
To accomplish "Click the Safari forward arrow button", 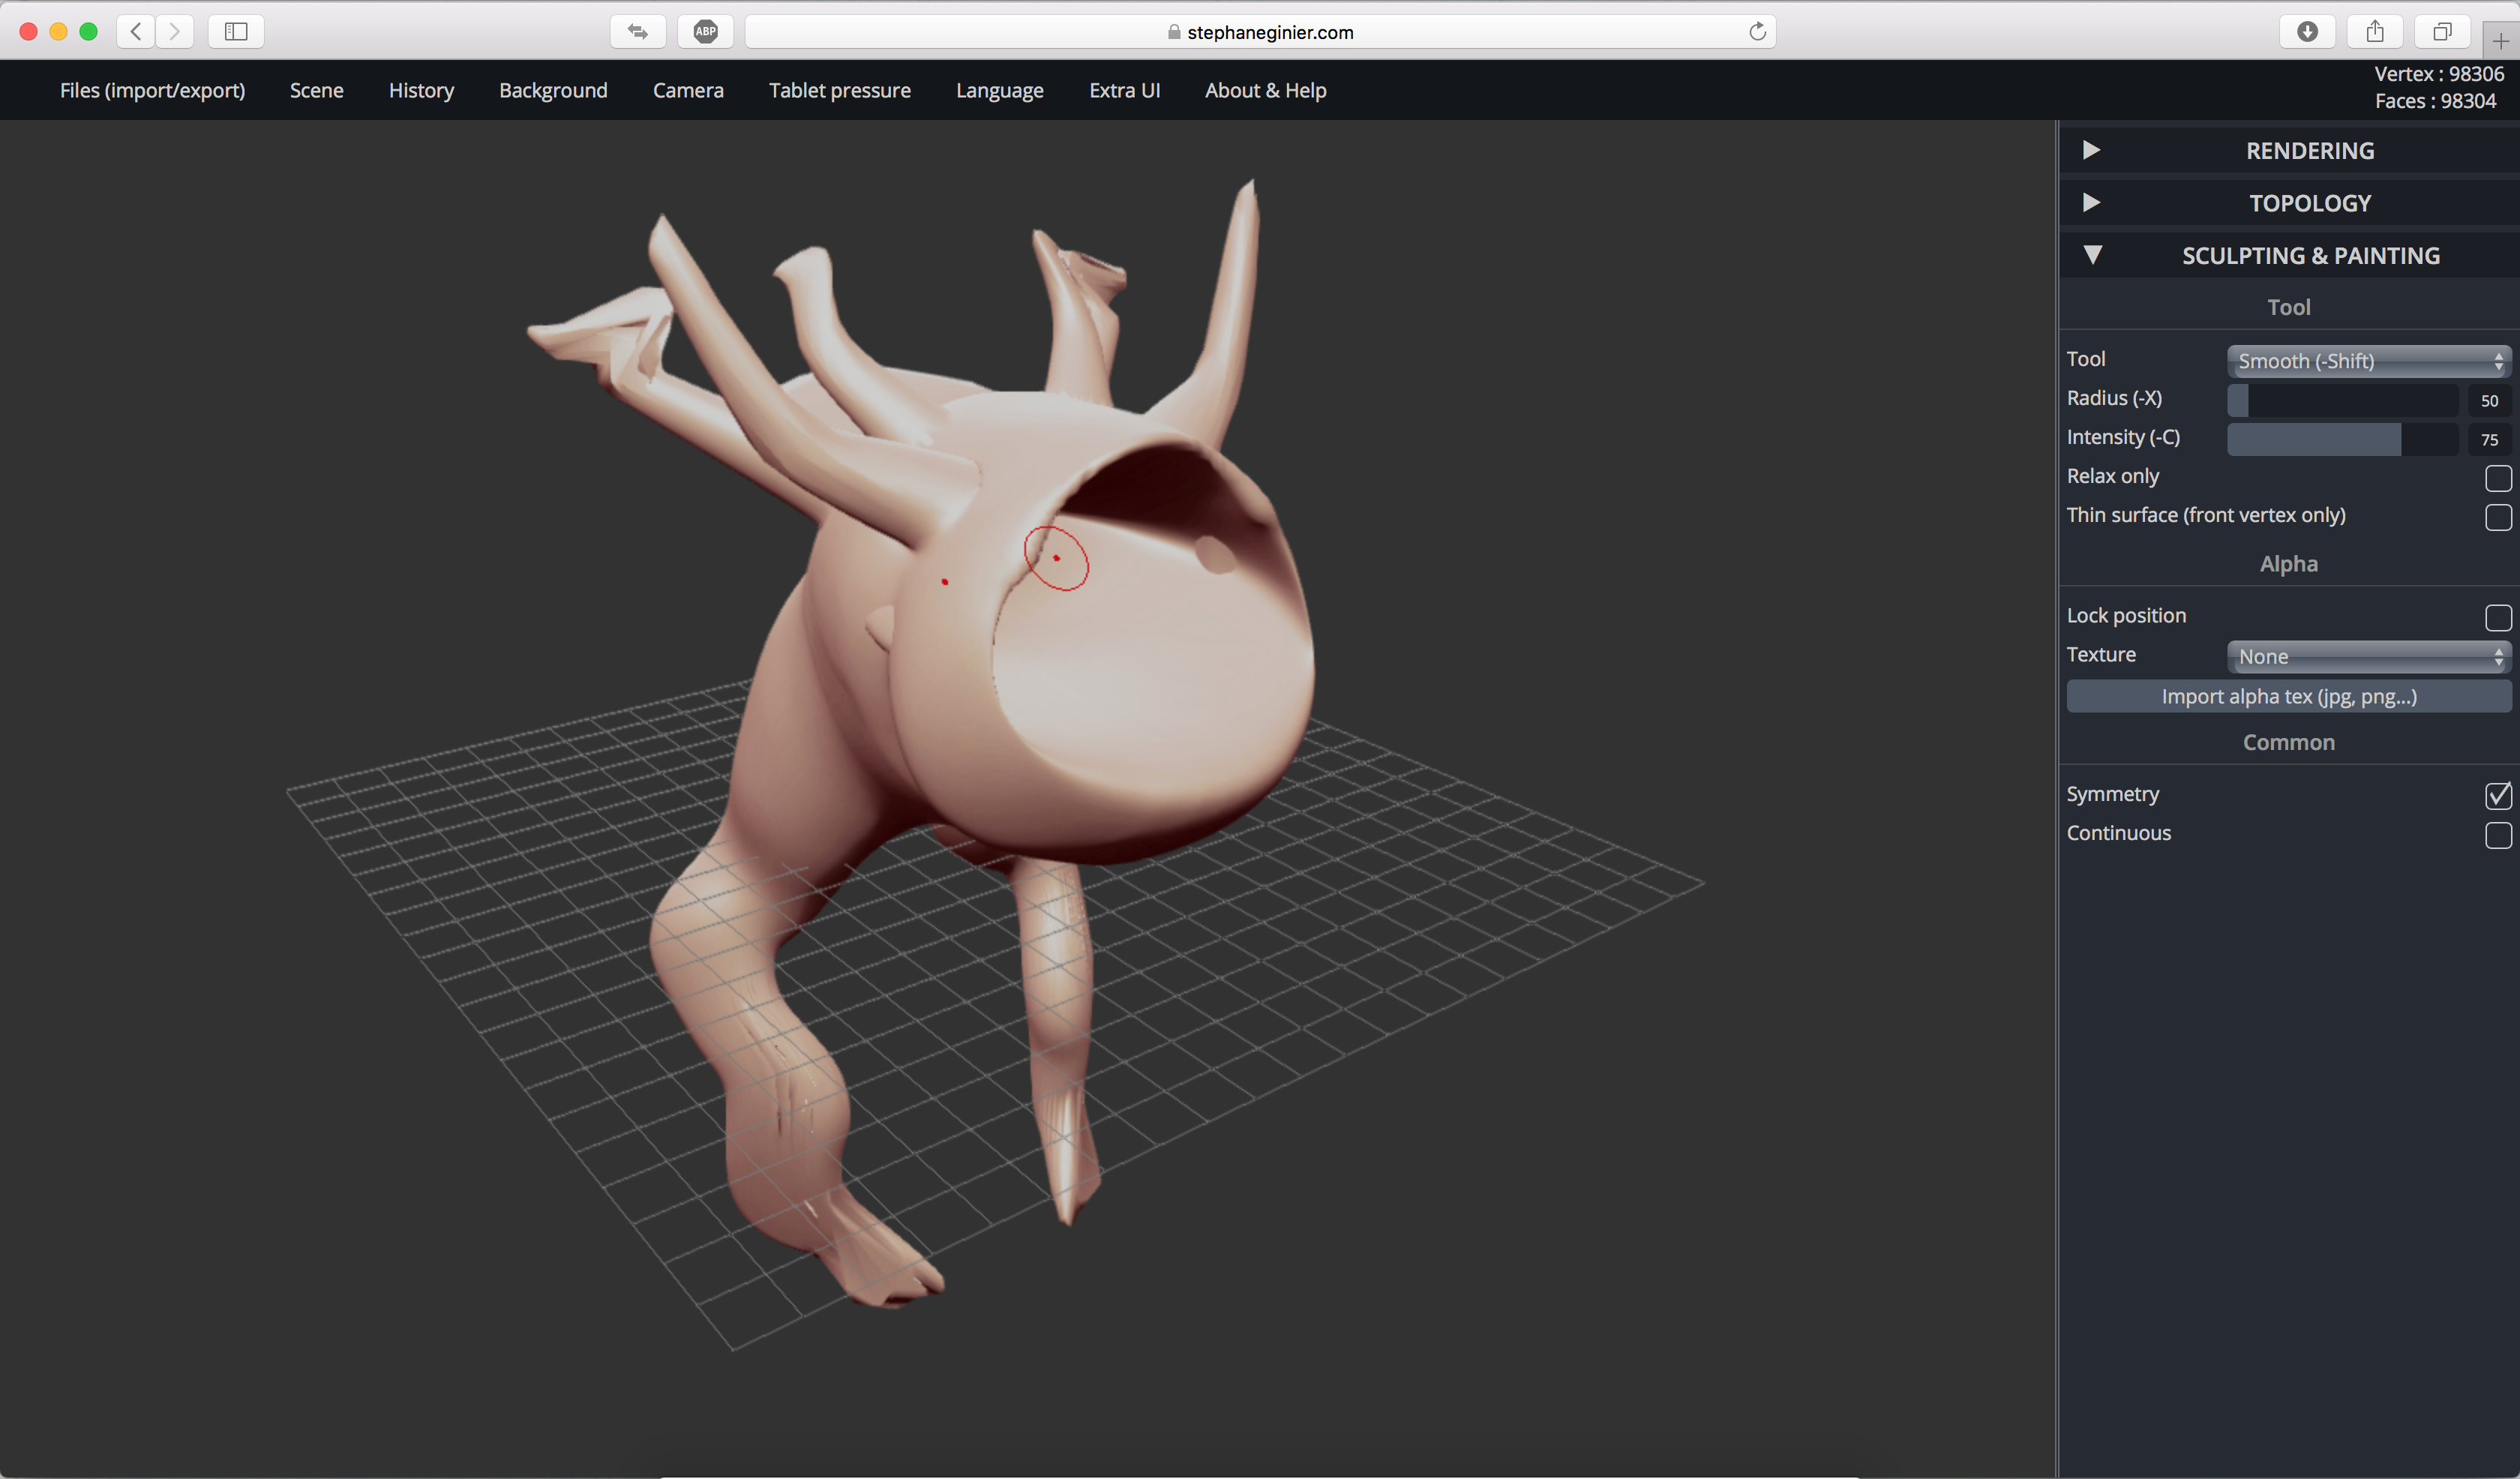I will [x=175, y=31].
